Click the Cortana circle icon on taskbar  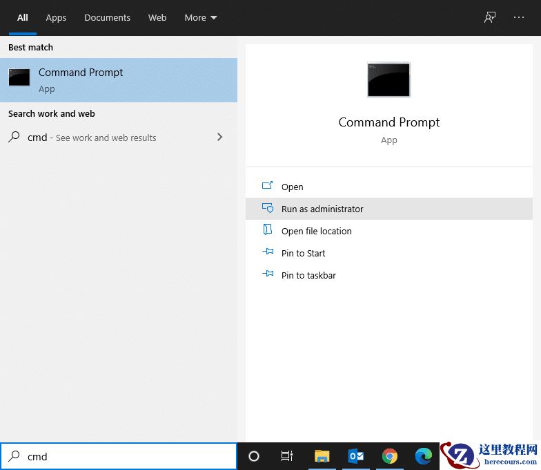point(254,456)
